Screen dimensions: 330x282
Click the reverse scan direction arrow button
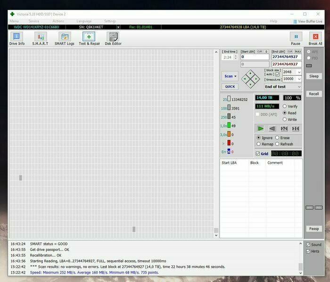tap(272, 129)
